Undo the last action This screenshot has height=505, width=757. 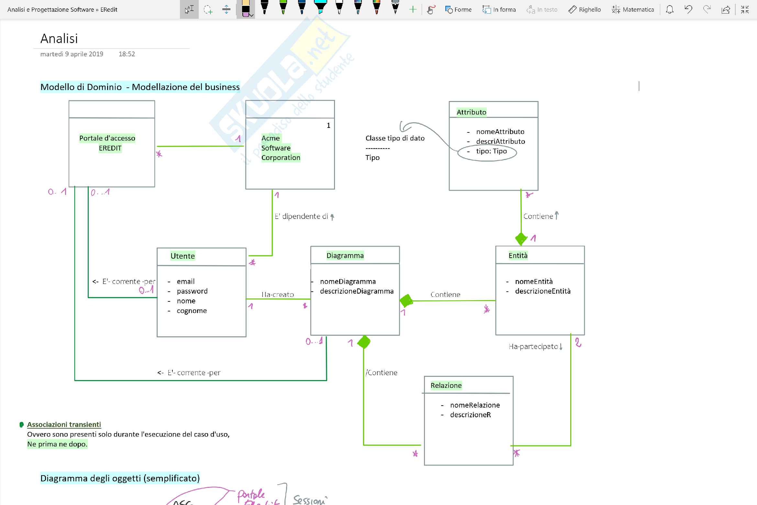[x=688, y=10]
